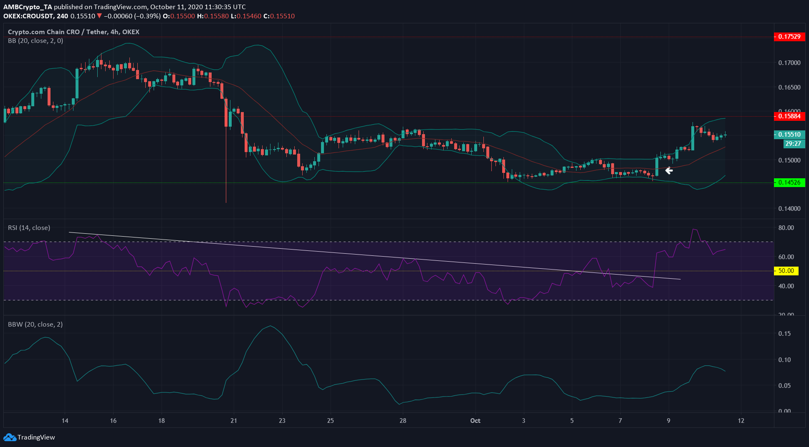This screenshot has height=447, width=809.
Task: Click the 0.17000 price axis label
Action: pyautogui.click(x=789, y=63)
